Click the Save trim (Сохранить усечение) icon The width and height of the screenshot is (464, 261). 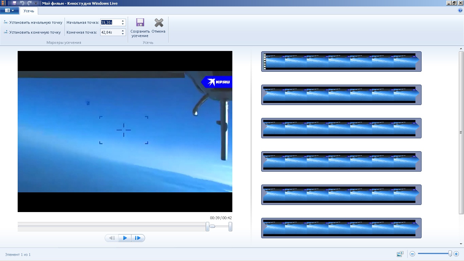point(140,23)
